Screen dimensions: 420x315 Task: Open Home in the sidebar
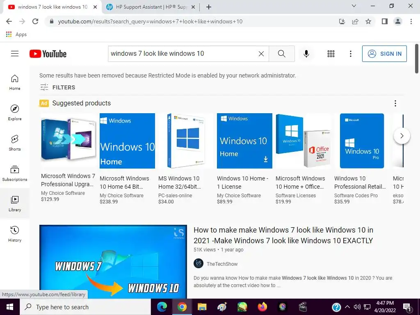(15, 82)
